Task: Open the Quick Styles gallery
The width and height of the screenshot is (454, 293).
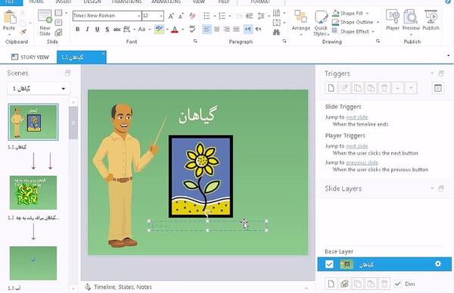Action: [x=321, y=23]
